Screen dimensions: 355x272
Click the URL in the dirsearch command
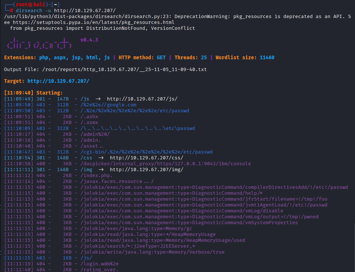tap(85, 10)
